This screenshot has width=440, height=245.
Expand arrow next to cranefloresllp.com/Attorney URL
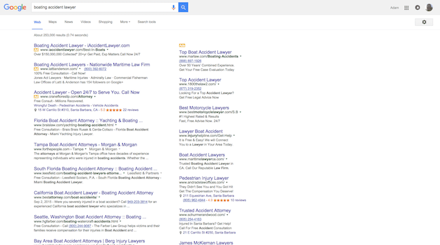[x=95, y=96]
